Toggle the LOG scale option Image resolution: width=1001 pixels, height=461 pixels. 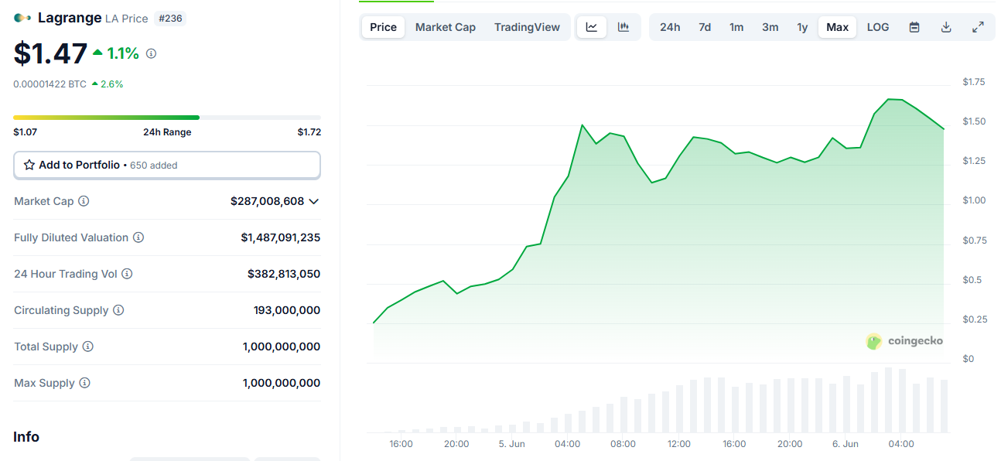coord(878,27)
